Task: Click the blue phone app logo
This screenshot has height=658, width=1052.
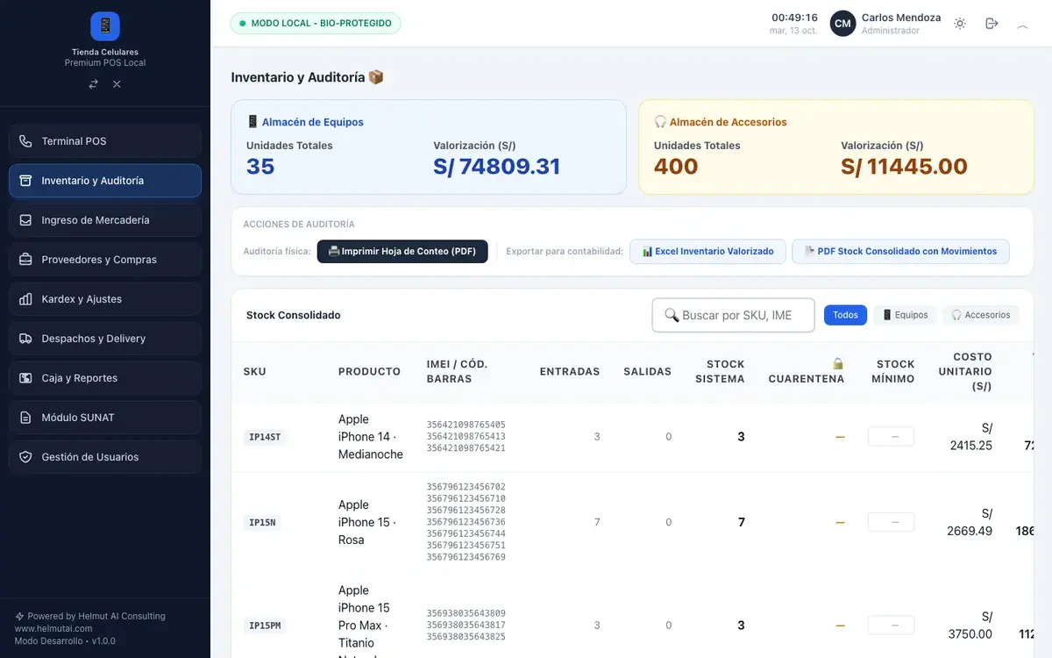Action: click(105, 26)
